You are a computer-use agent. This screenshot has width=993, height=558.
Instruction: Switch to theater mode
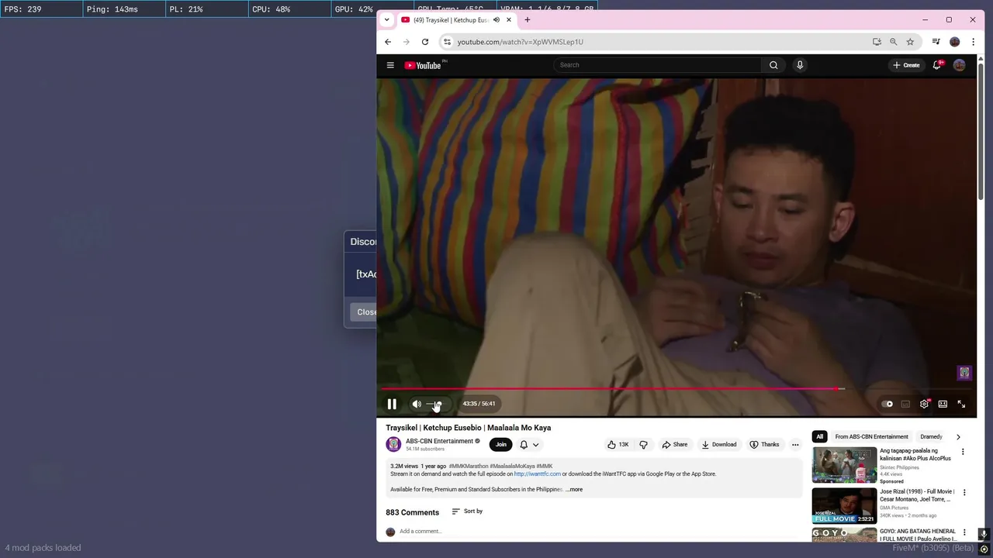tap(943, 404)
